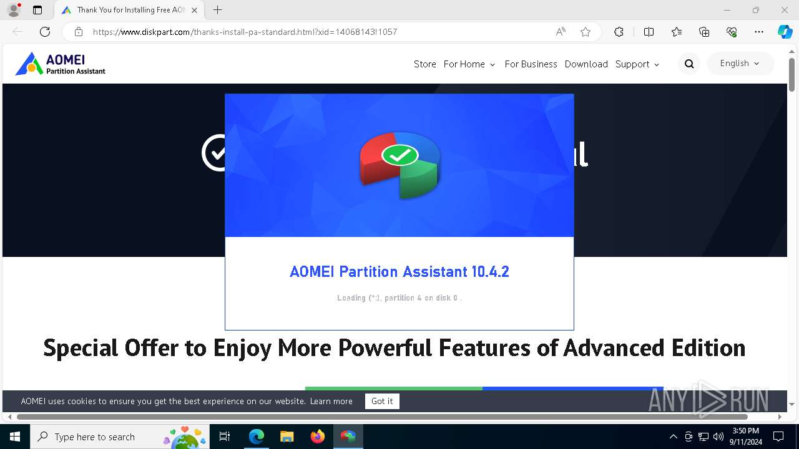Open a new browser tab
Screen dimensions: 799x449
pos(217,10)
